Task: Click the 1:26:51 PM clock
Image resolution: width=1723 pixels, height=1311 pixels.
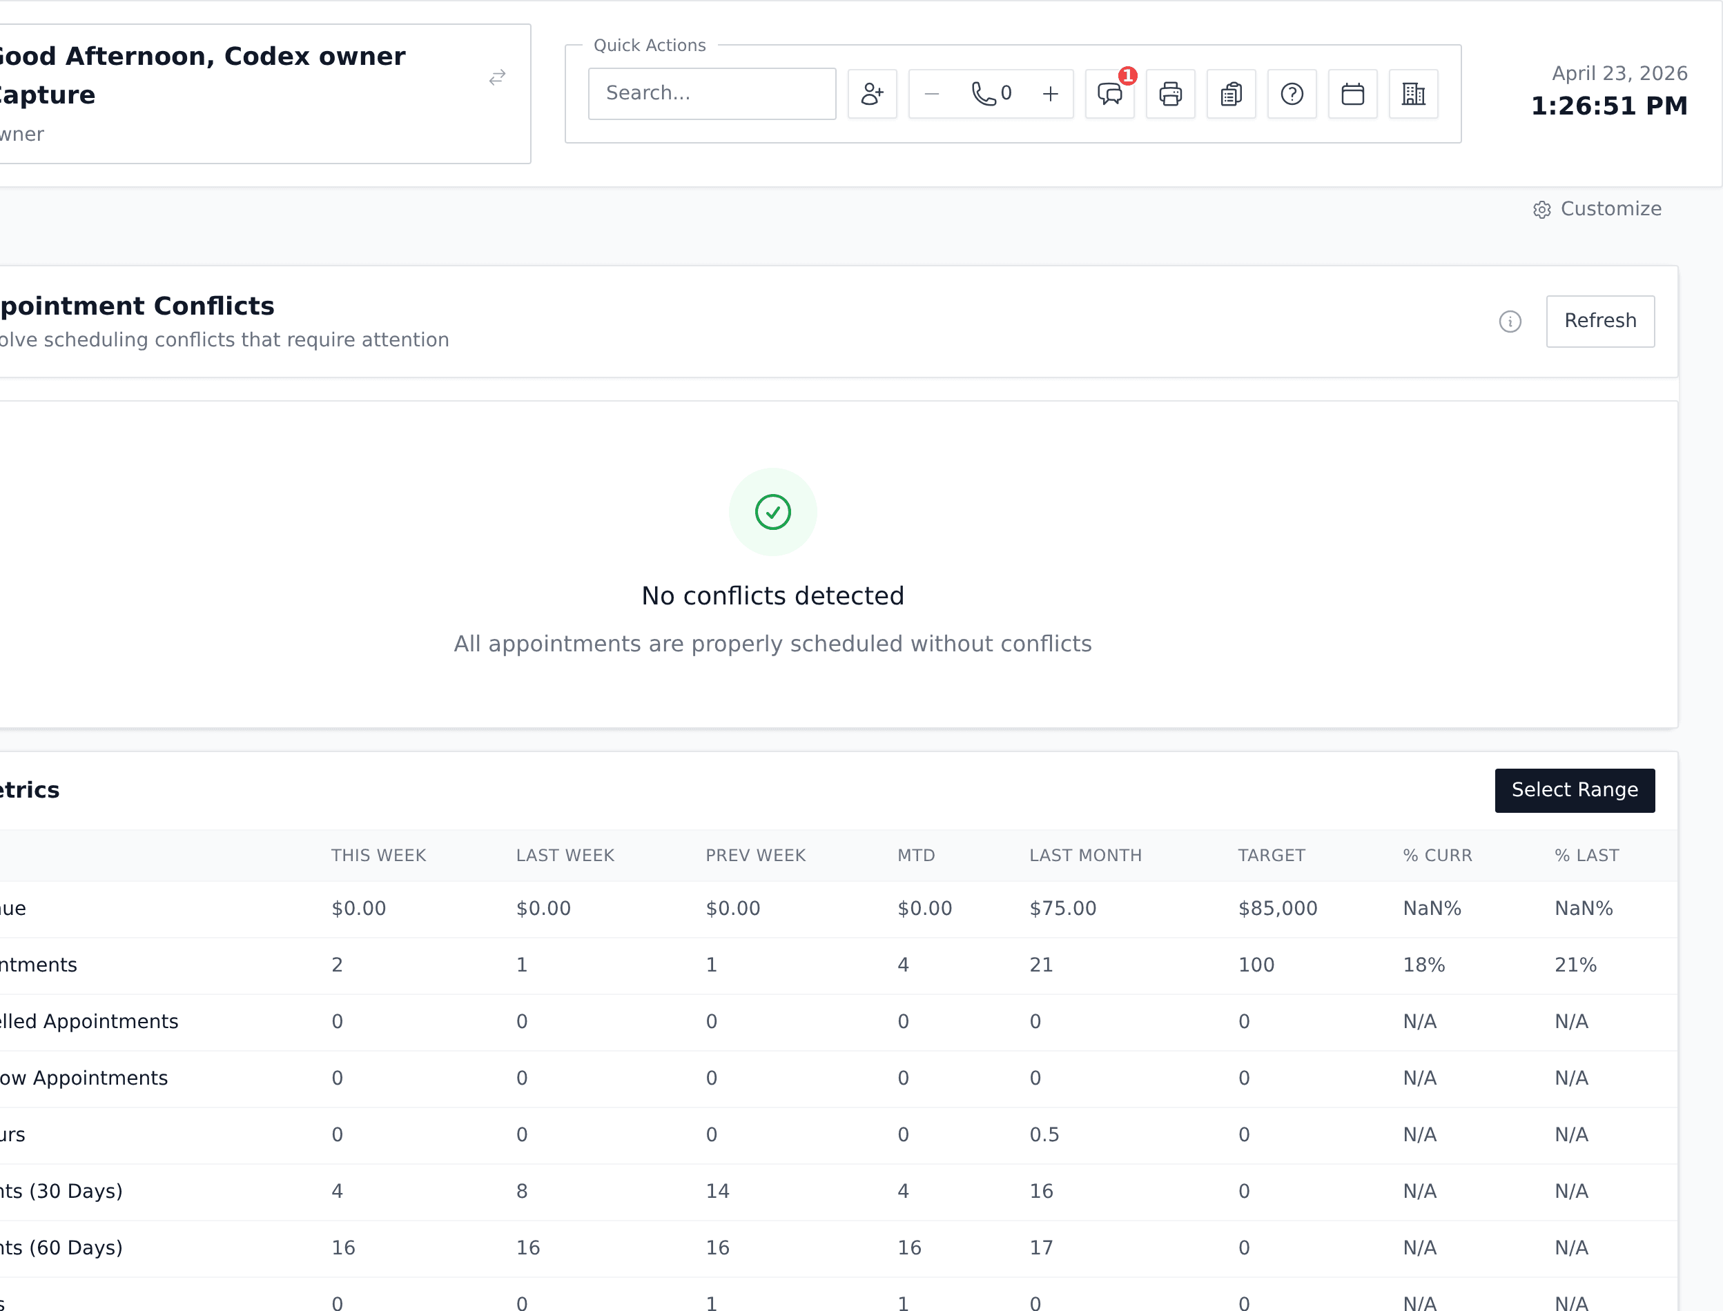Action: (1609, 106)
